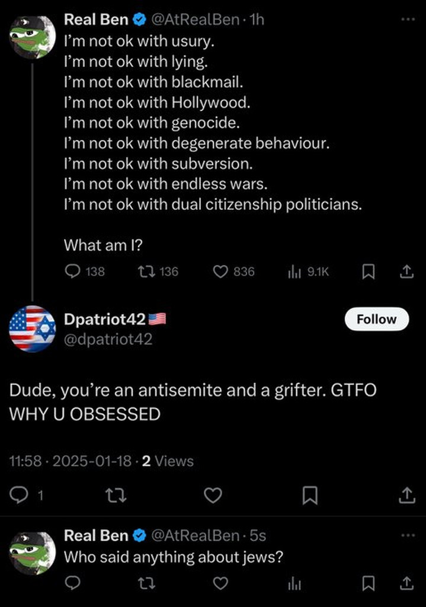
Task: Share Dpatriot42's post
Action: 407,494
